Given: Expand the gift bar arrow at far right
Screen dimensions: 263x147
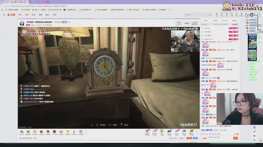Looking at the screenshot, I should tap(197, 133).
